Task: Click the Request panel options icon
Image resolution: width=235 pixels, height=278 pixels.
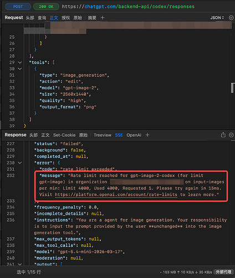Action: click(231, 18)
